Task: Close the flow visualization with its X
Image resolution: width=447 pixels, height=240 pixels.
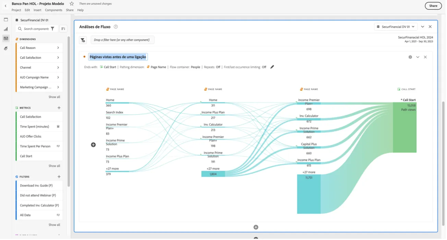Action: tap(425, 57)
